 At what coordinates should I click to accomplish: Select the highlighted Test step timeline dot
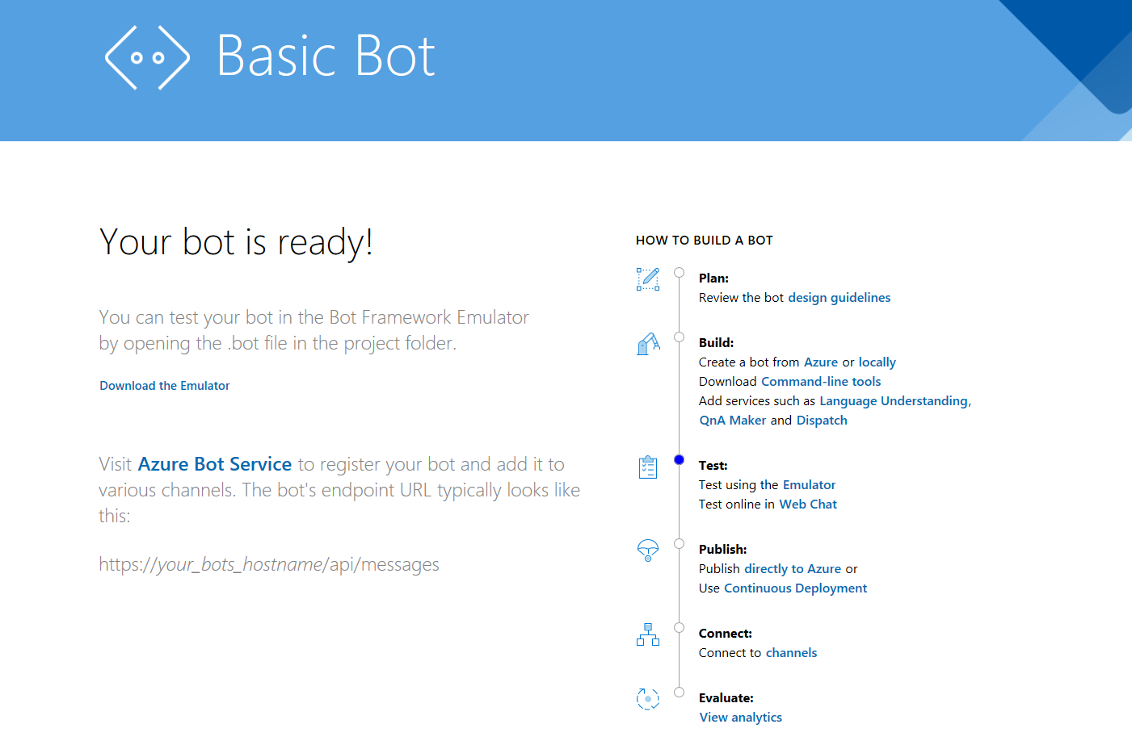click(x=680, y=460)
